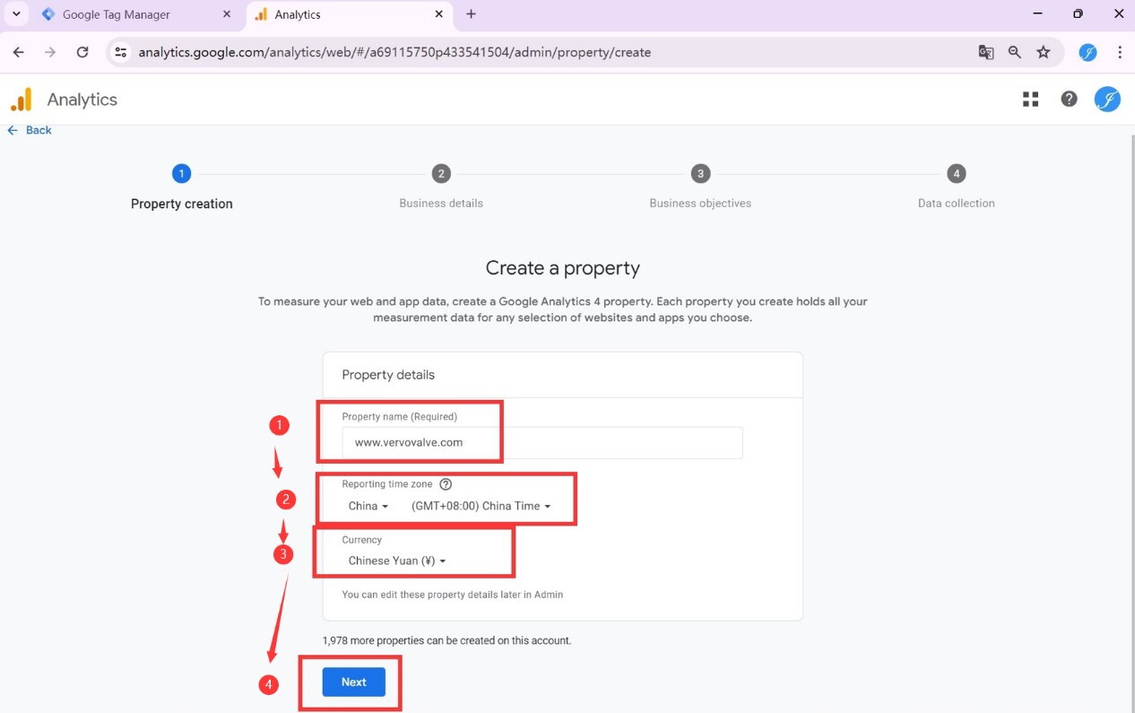Reload the page
The height and width of the screenshot is (713, 1135).
pyautogui.click(x=82, y=52)
